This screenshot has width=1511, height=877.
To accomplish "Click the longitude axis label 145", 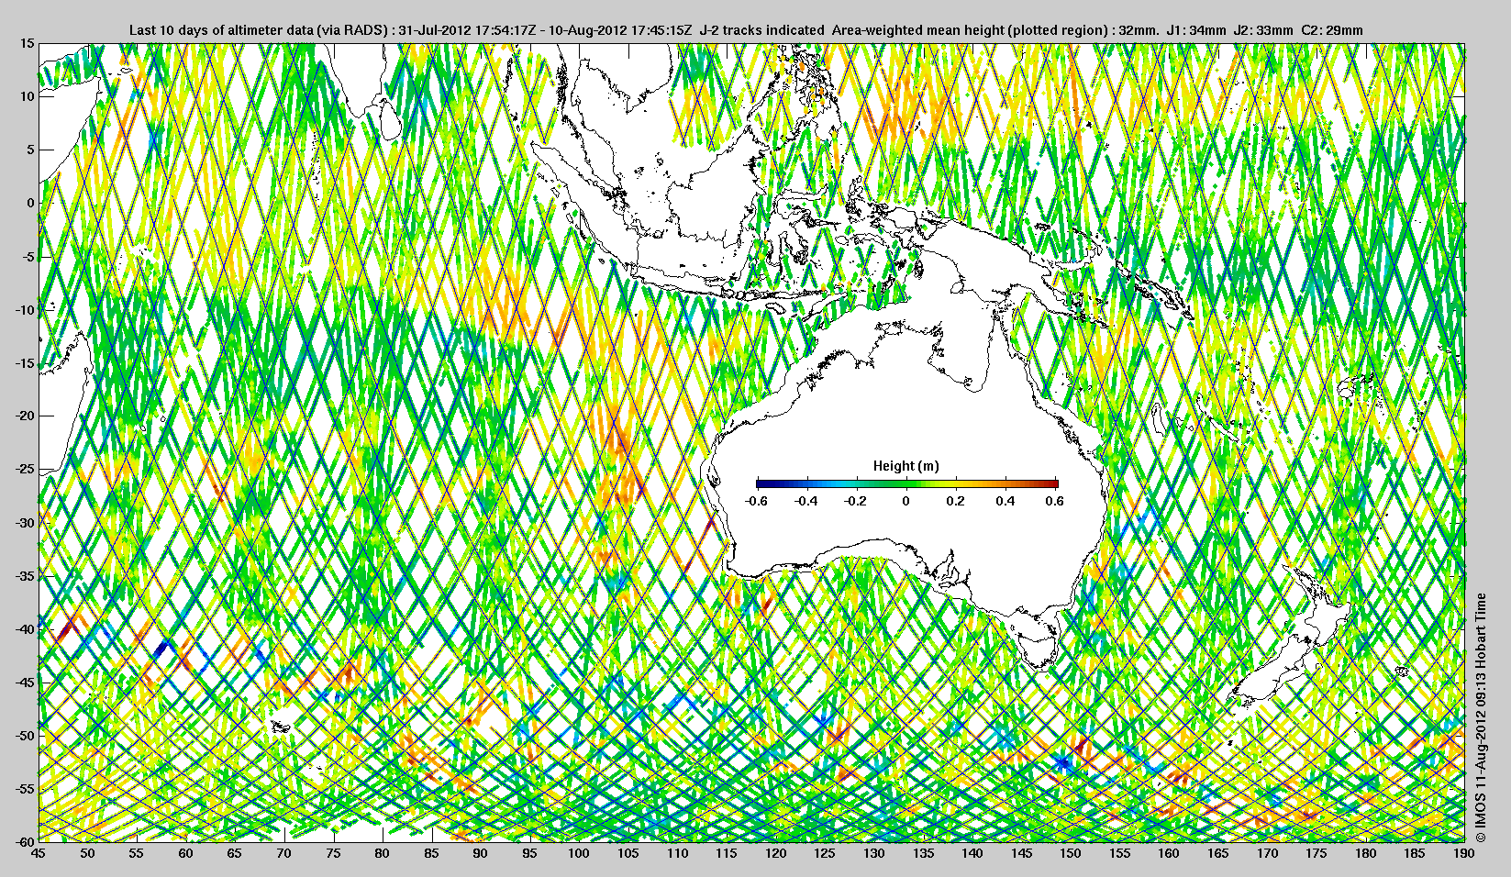I will 1020,853.
